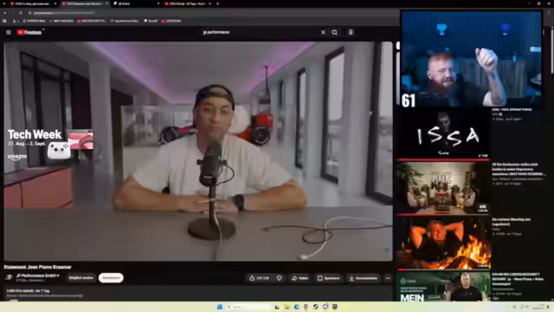Click the YouTube Premium logo

pos(29,32)
